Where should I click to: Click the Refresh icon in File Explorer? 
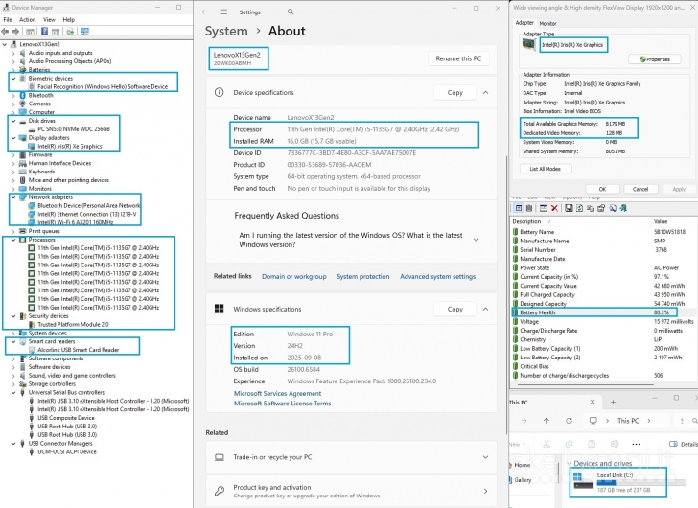click(569, 421)
